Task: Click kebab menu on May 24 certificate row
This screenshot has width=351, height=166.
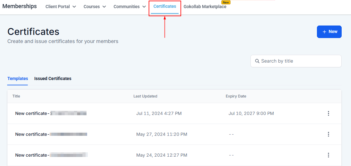Action: pos(328,155)
